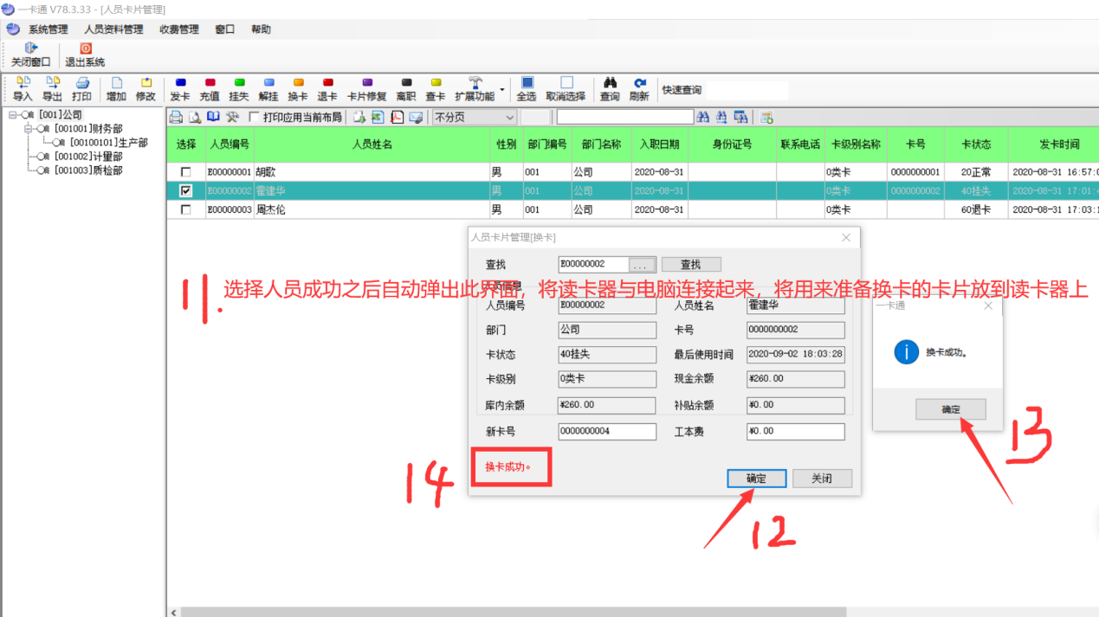Click the 新卡号 input field
This screenshot has height=617, width=1099.
coord(607,431)
